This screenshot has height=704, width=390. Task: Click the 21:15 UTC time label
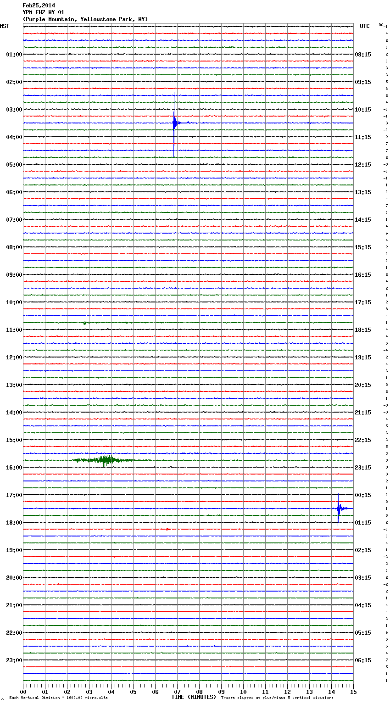pos(363,413)
